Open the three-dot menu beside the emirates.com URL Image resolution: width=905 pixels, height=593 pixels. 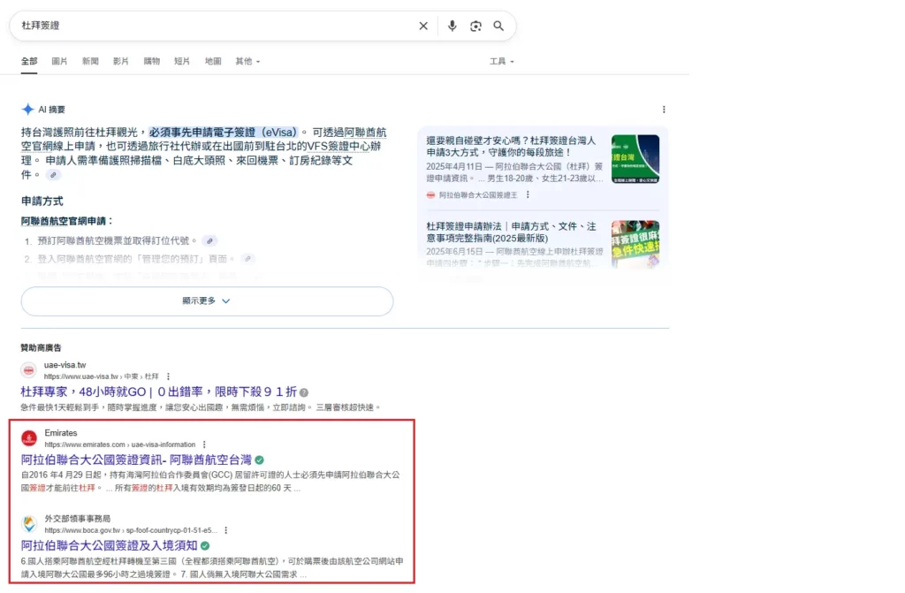[x=204, y=445]
